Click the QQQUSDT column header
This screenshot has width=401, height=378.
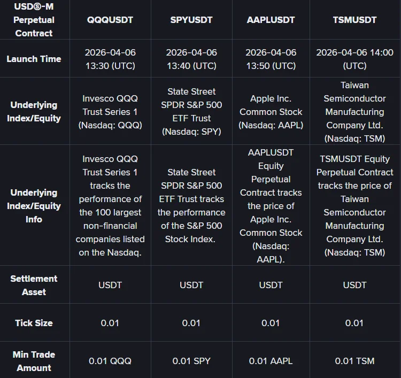[x=110, y=20]
